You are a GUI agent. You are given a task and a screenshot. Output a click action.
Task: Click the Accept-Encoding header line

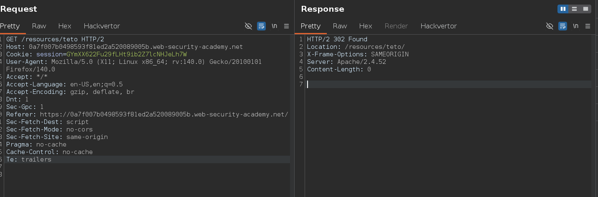pyautogui.click(x=70, y=92)
